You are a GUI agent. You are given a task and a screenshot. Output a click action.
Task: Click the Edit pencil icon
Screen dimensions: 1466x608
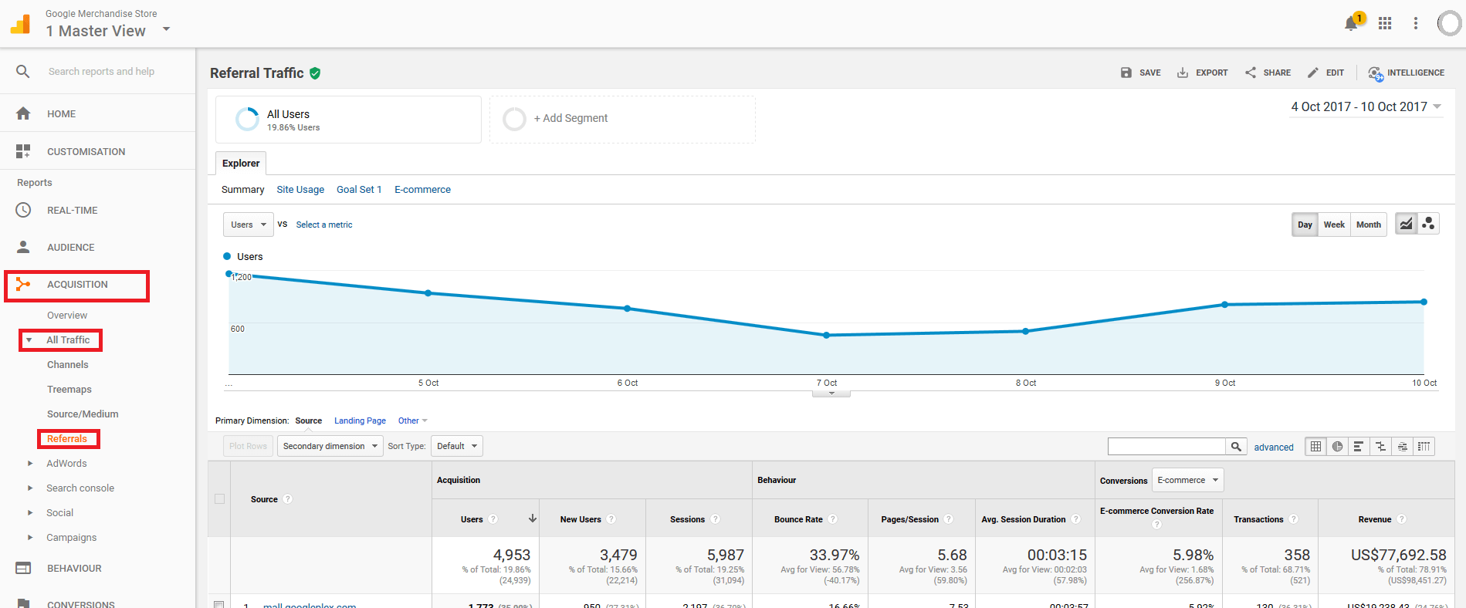tap(1313, 73)
